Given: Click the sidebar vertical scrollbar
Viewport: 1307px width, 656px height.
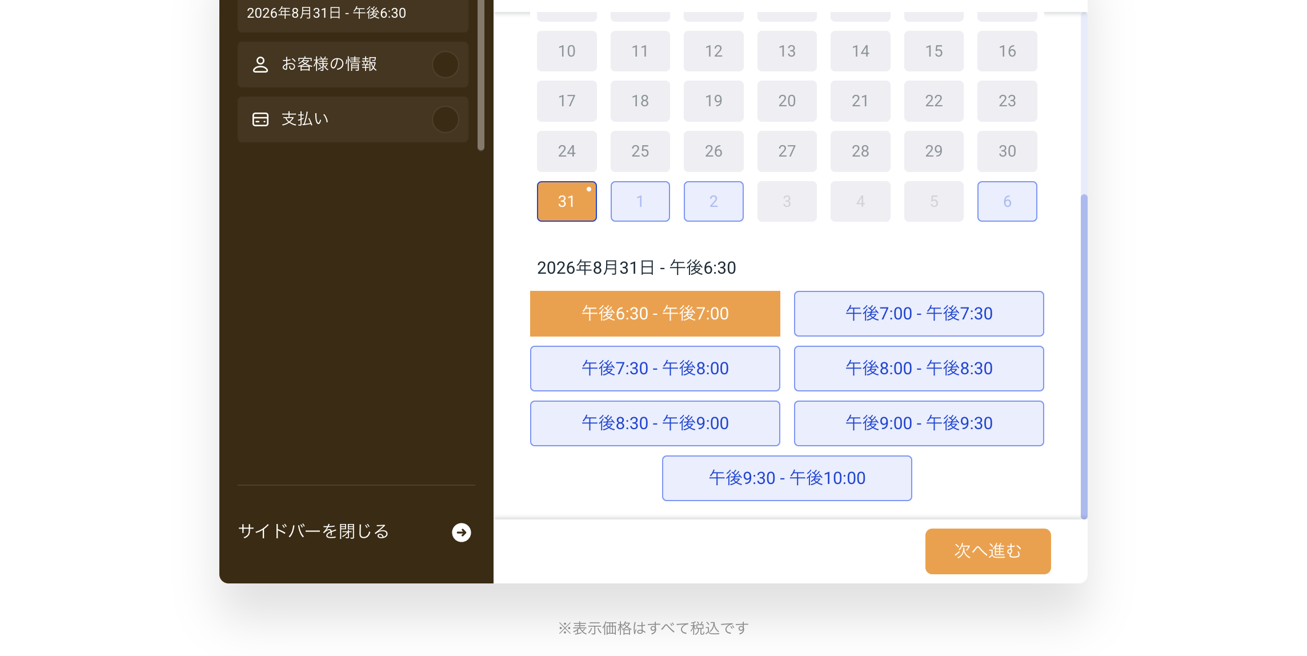Looking at the screenshot, I should (481, 75).
